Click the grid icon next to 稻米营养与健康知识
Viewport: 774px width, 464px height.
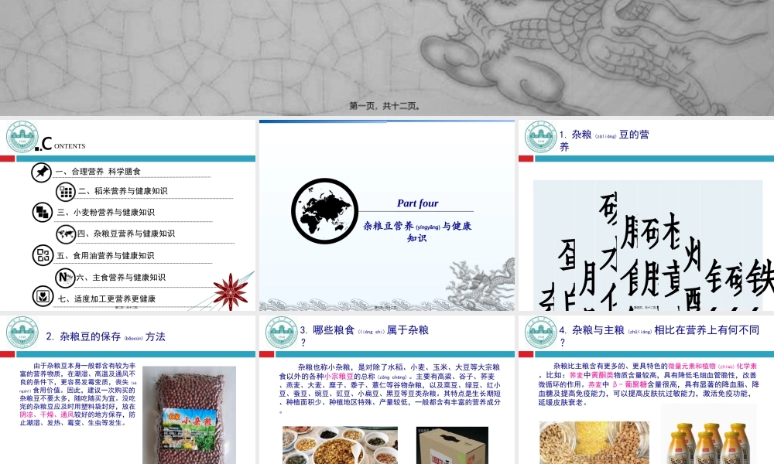coord(65,191)
